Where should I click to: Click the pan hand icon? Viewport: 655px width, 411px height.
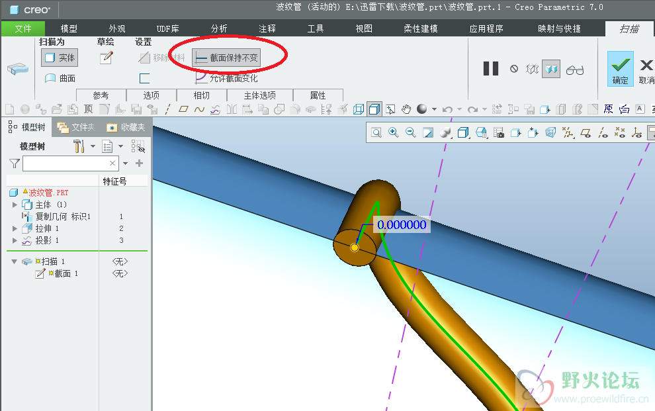click(406, 109)
